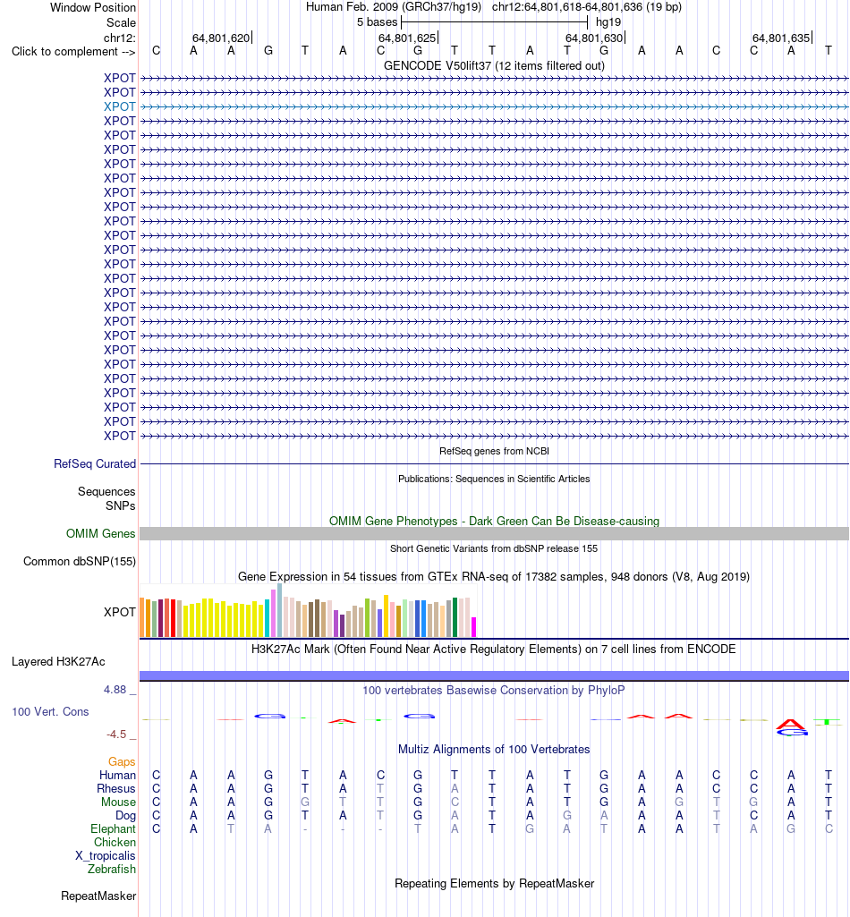Click the 'Click to complement -->' label

[x=73, y=52]
